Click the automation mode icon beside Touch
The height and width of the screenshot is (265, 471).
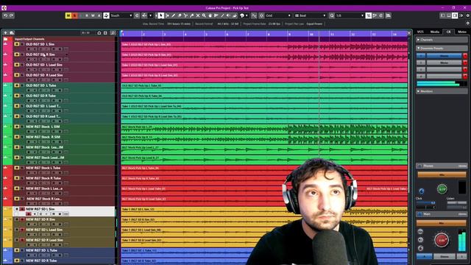point(106,15)
